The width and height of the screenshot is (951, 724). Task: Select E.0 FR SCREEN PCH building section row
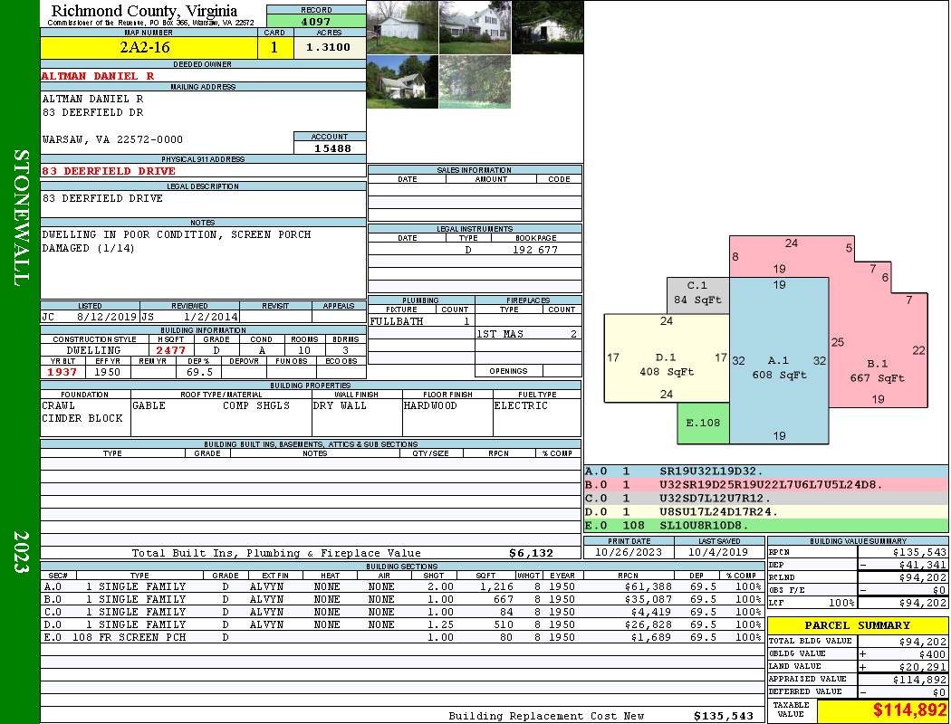[402, 637]
